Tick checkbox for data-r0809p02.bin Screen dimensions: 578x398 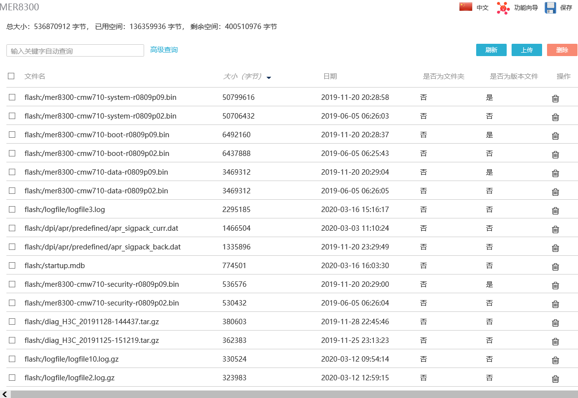[12, 190]
